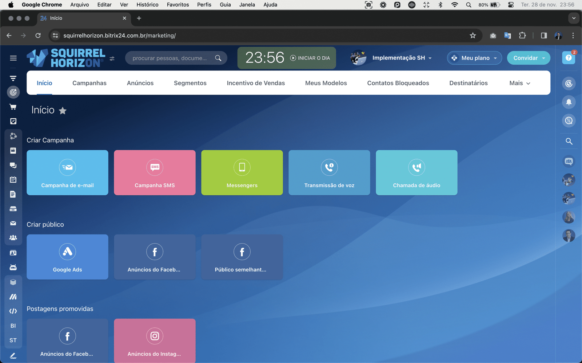Image resolution: width=582 pixels, height=363 pixels.
Task: Switch to the Campanhas tab
Action: pyautogui.click(x=89, y=83)
